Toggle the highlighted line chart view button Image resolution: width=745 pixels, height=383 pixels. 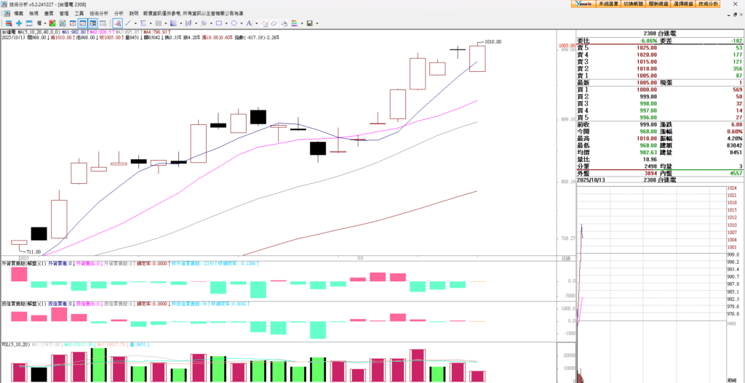tap(83, 23)
